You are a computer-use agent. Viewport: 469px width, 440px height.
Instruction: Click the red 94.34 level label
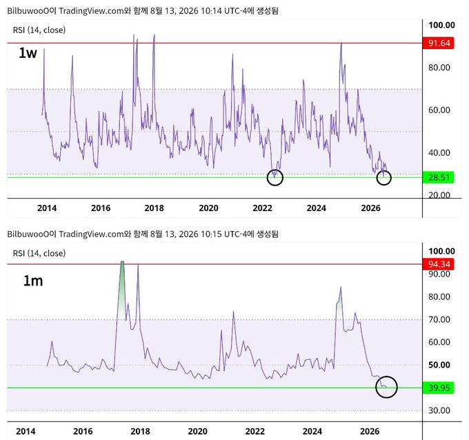(438, 264)
